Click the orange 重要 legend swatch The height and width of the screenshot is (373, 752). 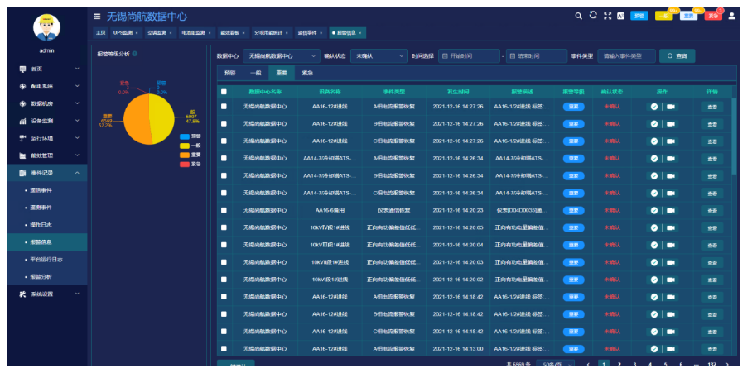pyautogui.click(x=184, y=155)
